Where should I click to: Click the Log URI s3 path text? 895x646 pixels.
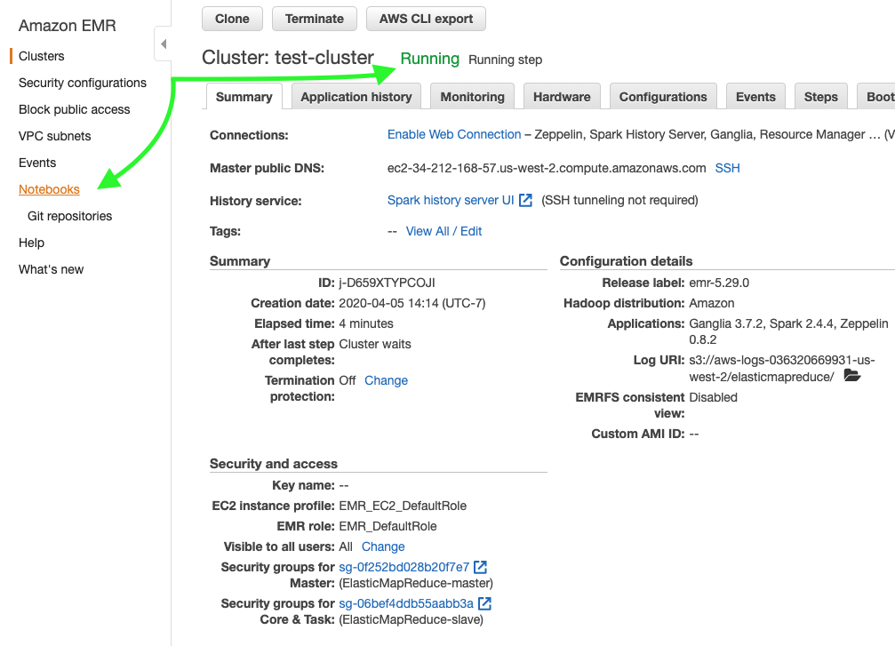[782, 369]
